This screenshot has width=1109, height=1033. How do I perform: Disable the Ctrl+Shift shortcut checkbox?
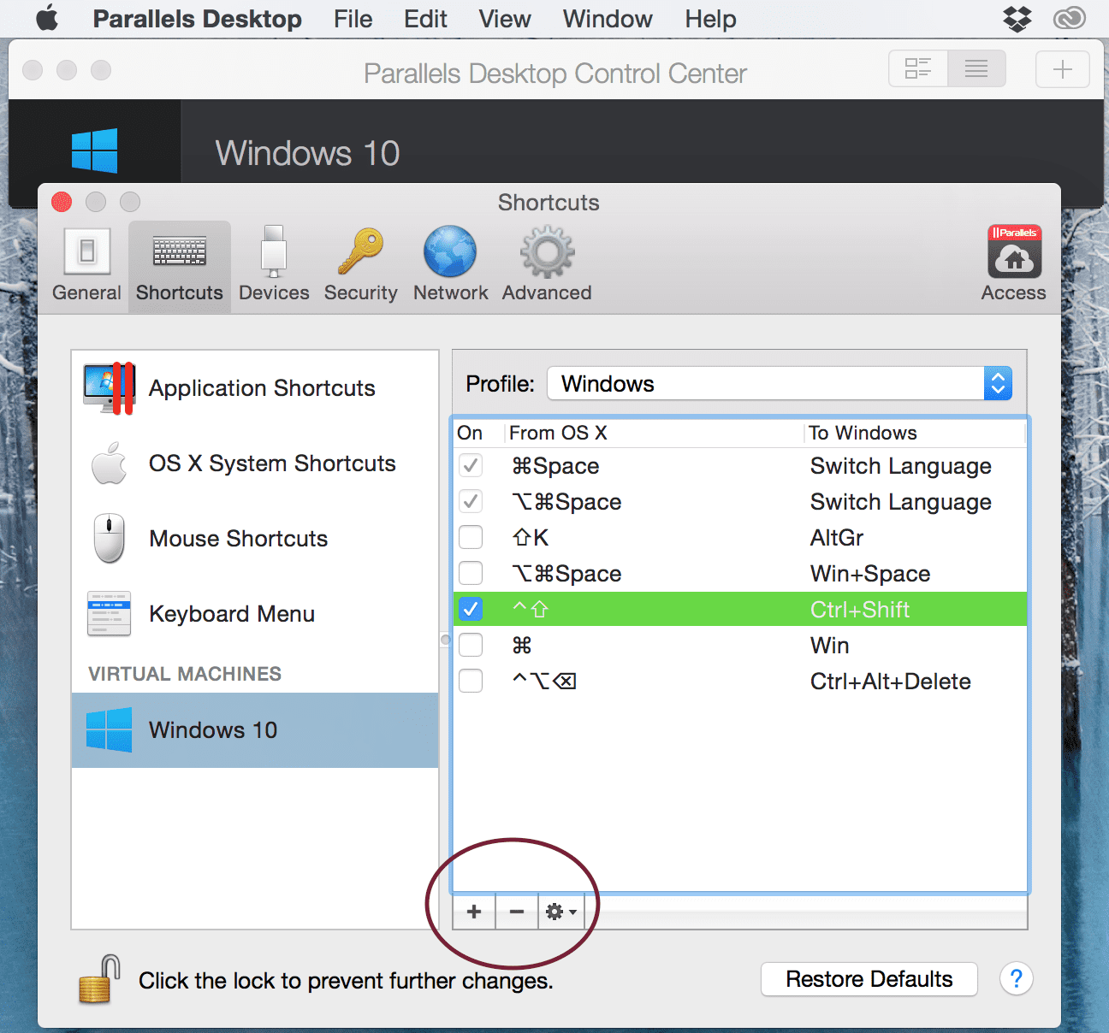coord(471,610)
